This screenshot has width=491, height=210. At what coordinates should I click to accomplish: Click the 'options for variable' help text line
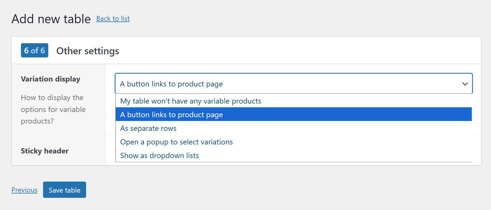pos(53,109)
